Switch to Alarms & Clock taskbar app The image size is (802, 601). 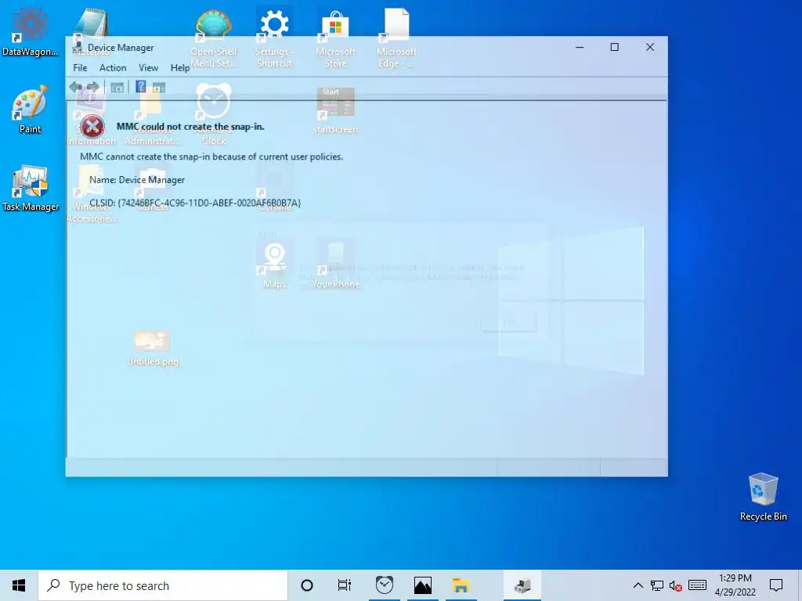click(385, 585)
